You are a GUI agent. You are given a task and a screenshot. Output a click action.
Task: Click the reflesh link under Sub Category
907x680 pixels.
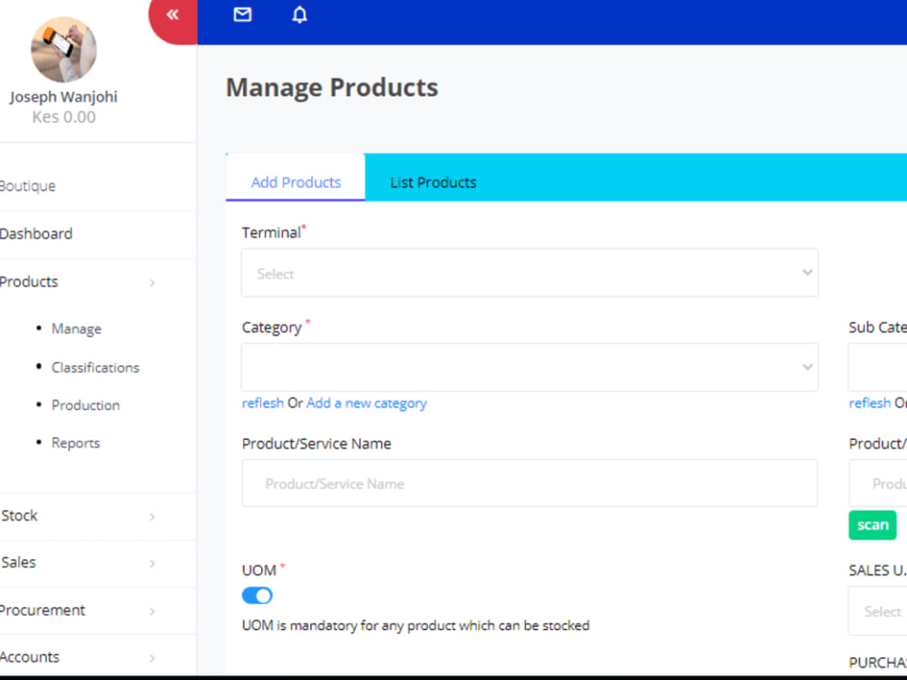tap(870, 403)
